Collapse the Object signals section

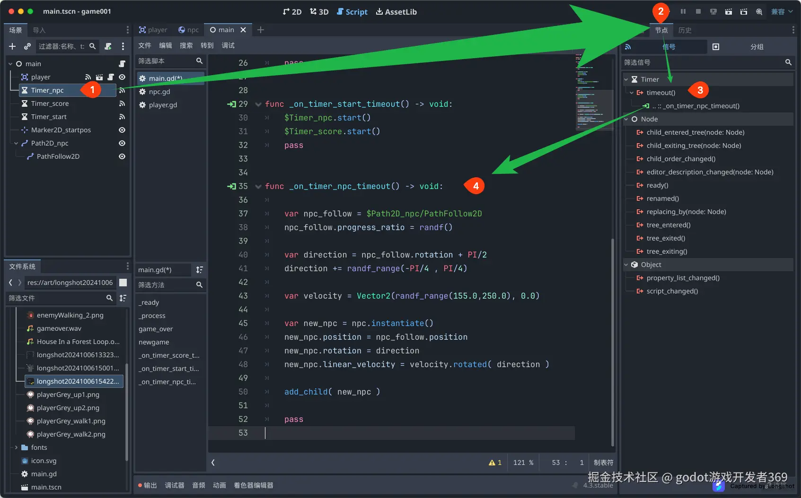click(x=626, y=265)
